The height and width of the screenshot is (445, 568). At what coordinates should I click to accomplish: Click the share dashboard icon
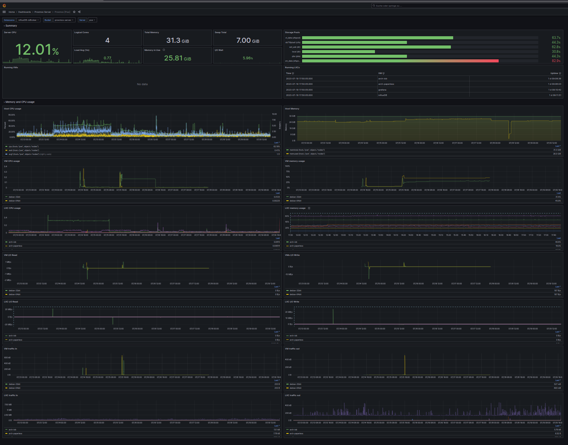[x=79, y=12]
